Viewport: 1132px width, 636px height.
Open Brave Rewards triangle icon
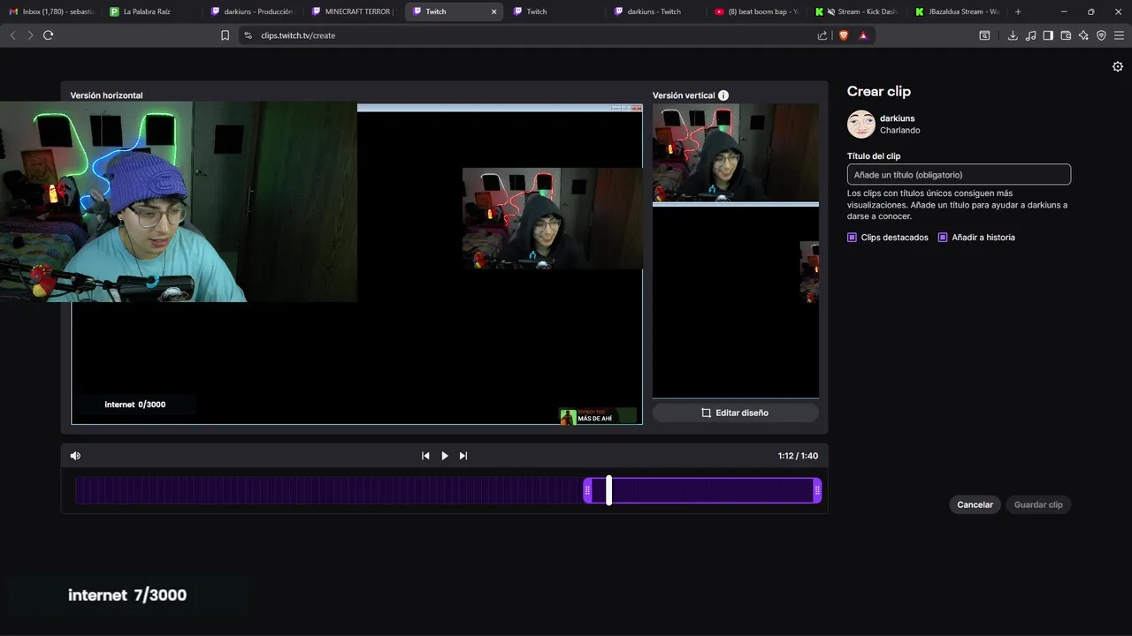[x=863, y=35]
